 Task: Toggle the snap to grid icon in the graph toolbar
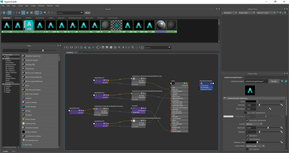point(133,47)
